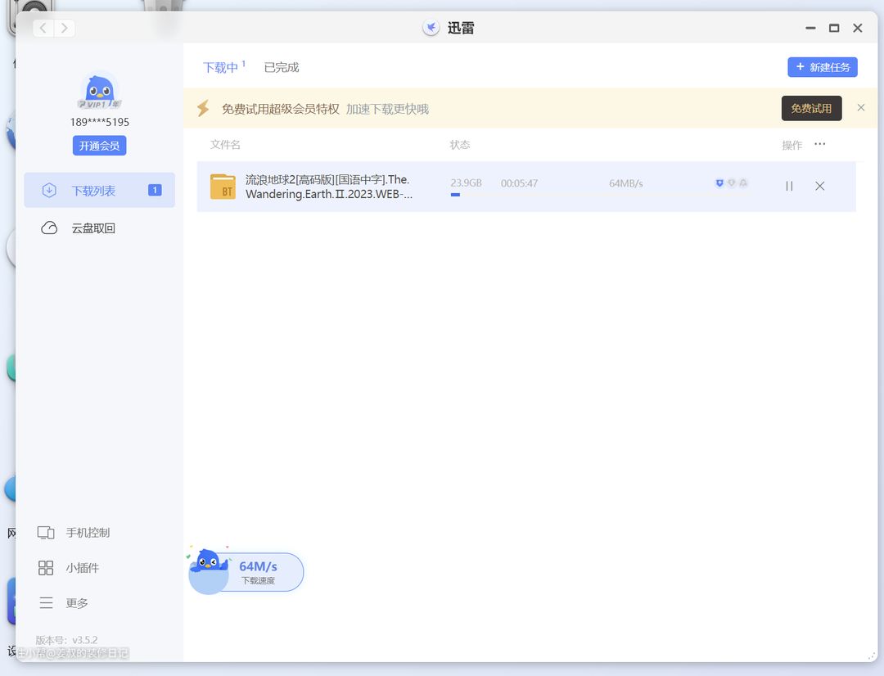Click the lightning bolt icon in banner

coord(203,109)
